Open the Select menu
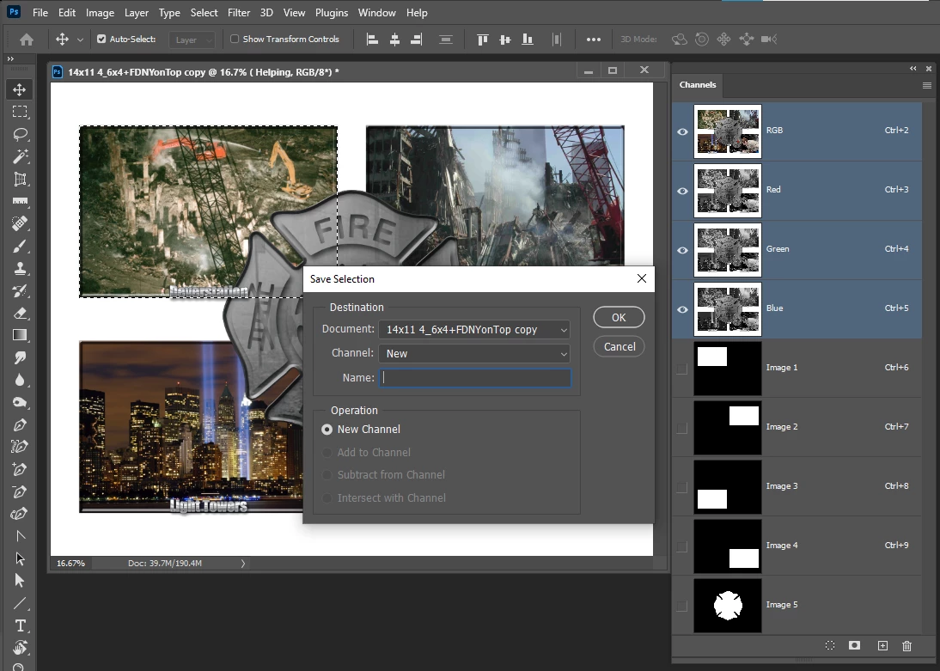This screenshot has width=940, height=671. tap(204, 13)
